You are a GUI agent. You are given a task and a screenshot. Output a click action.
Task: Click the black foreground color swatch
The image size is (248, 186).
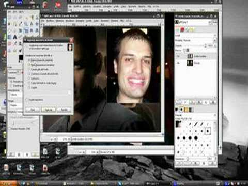point(21,57)
